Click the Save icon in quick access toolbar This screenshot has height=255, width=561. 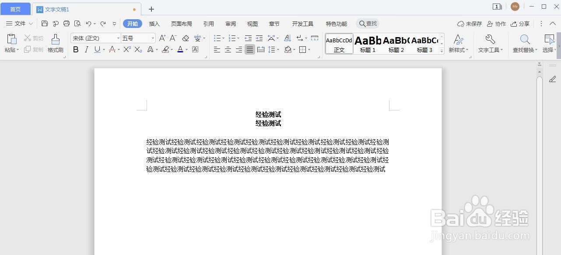coord(45,24)
